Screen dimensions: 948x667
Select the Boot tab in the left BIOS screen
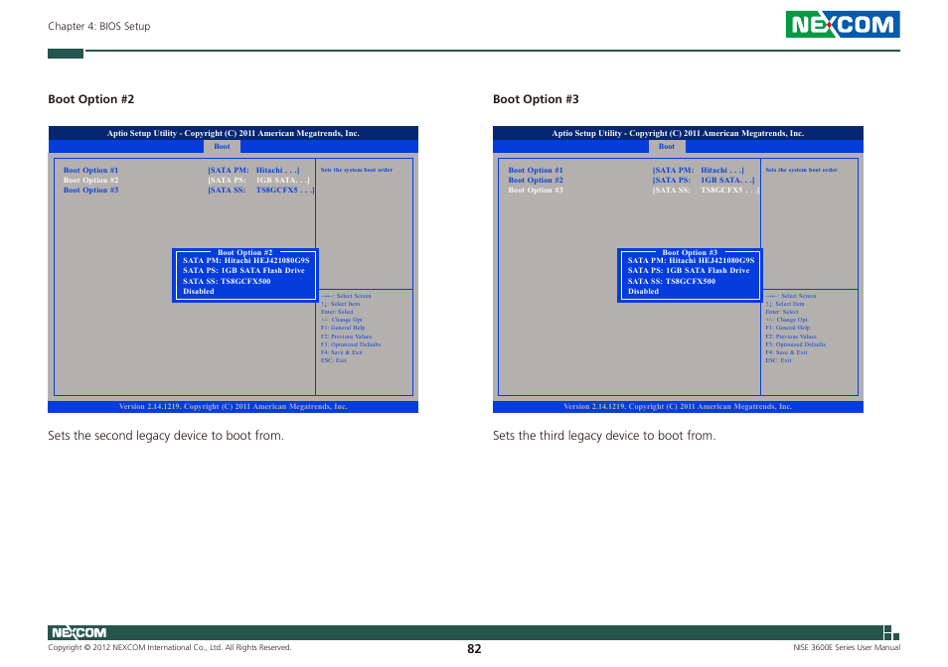click(x=222, y=147)
